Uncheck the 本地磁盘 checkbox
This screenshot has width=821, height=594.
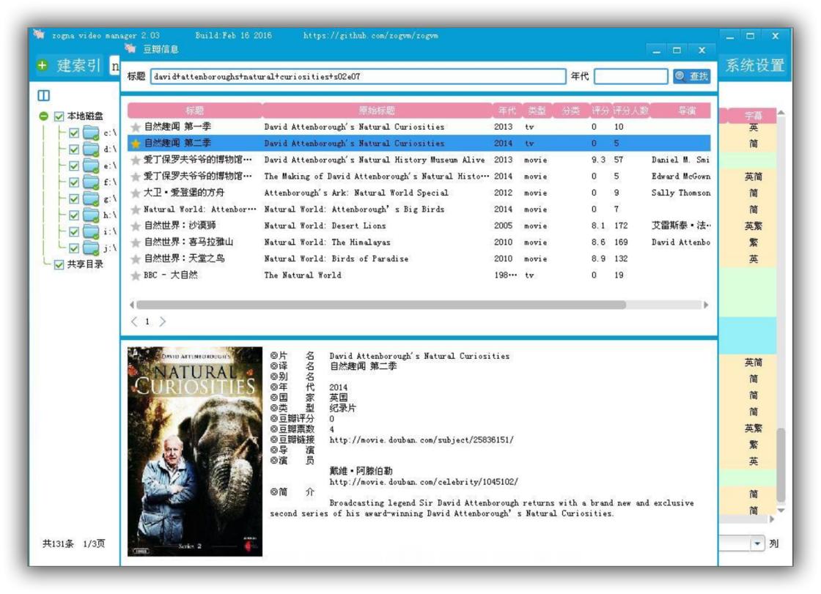tap(59, 116)
